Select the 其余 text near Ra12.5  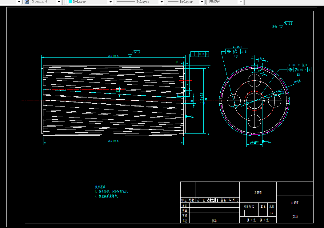274,27
